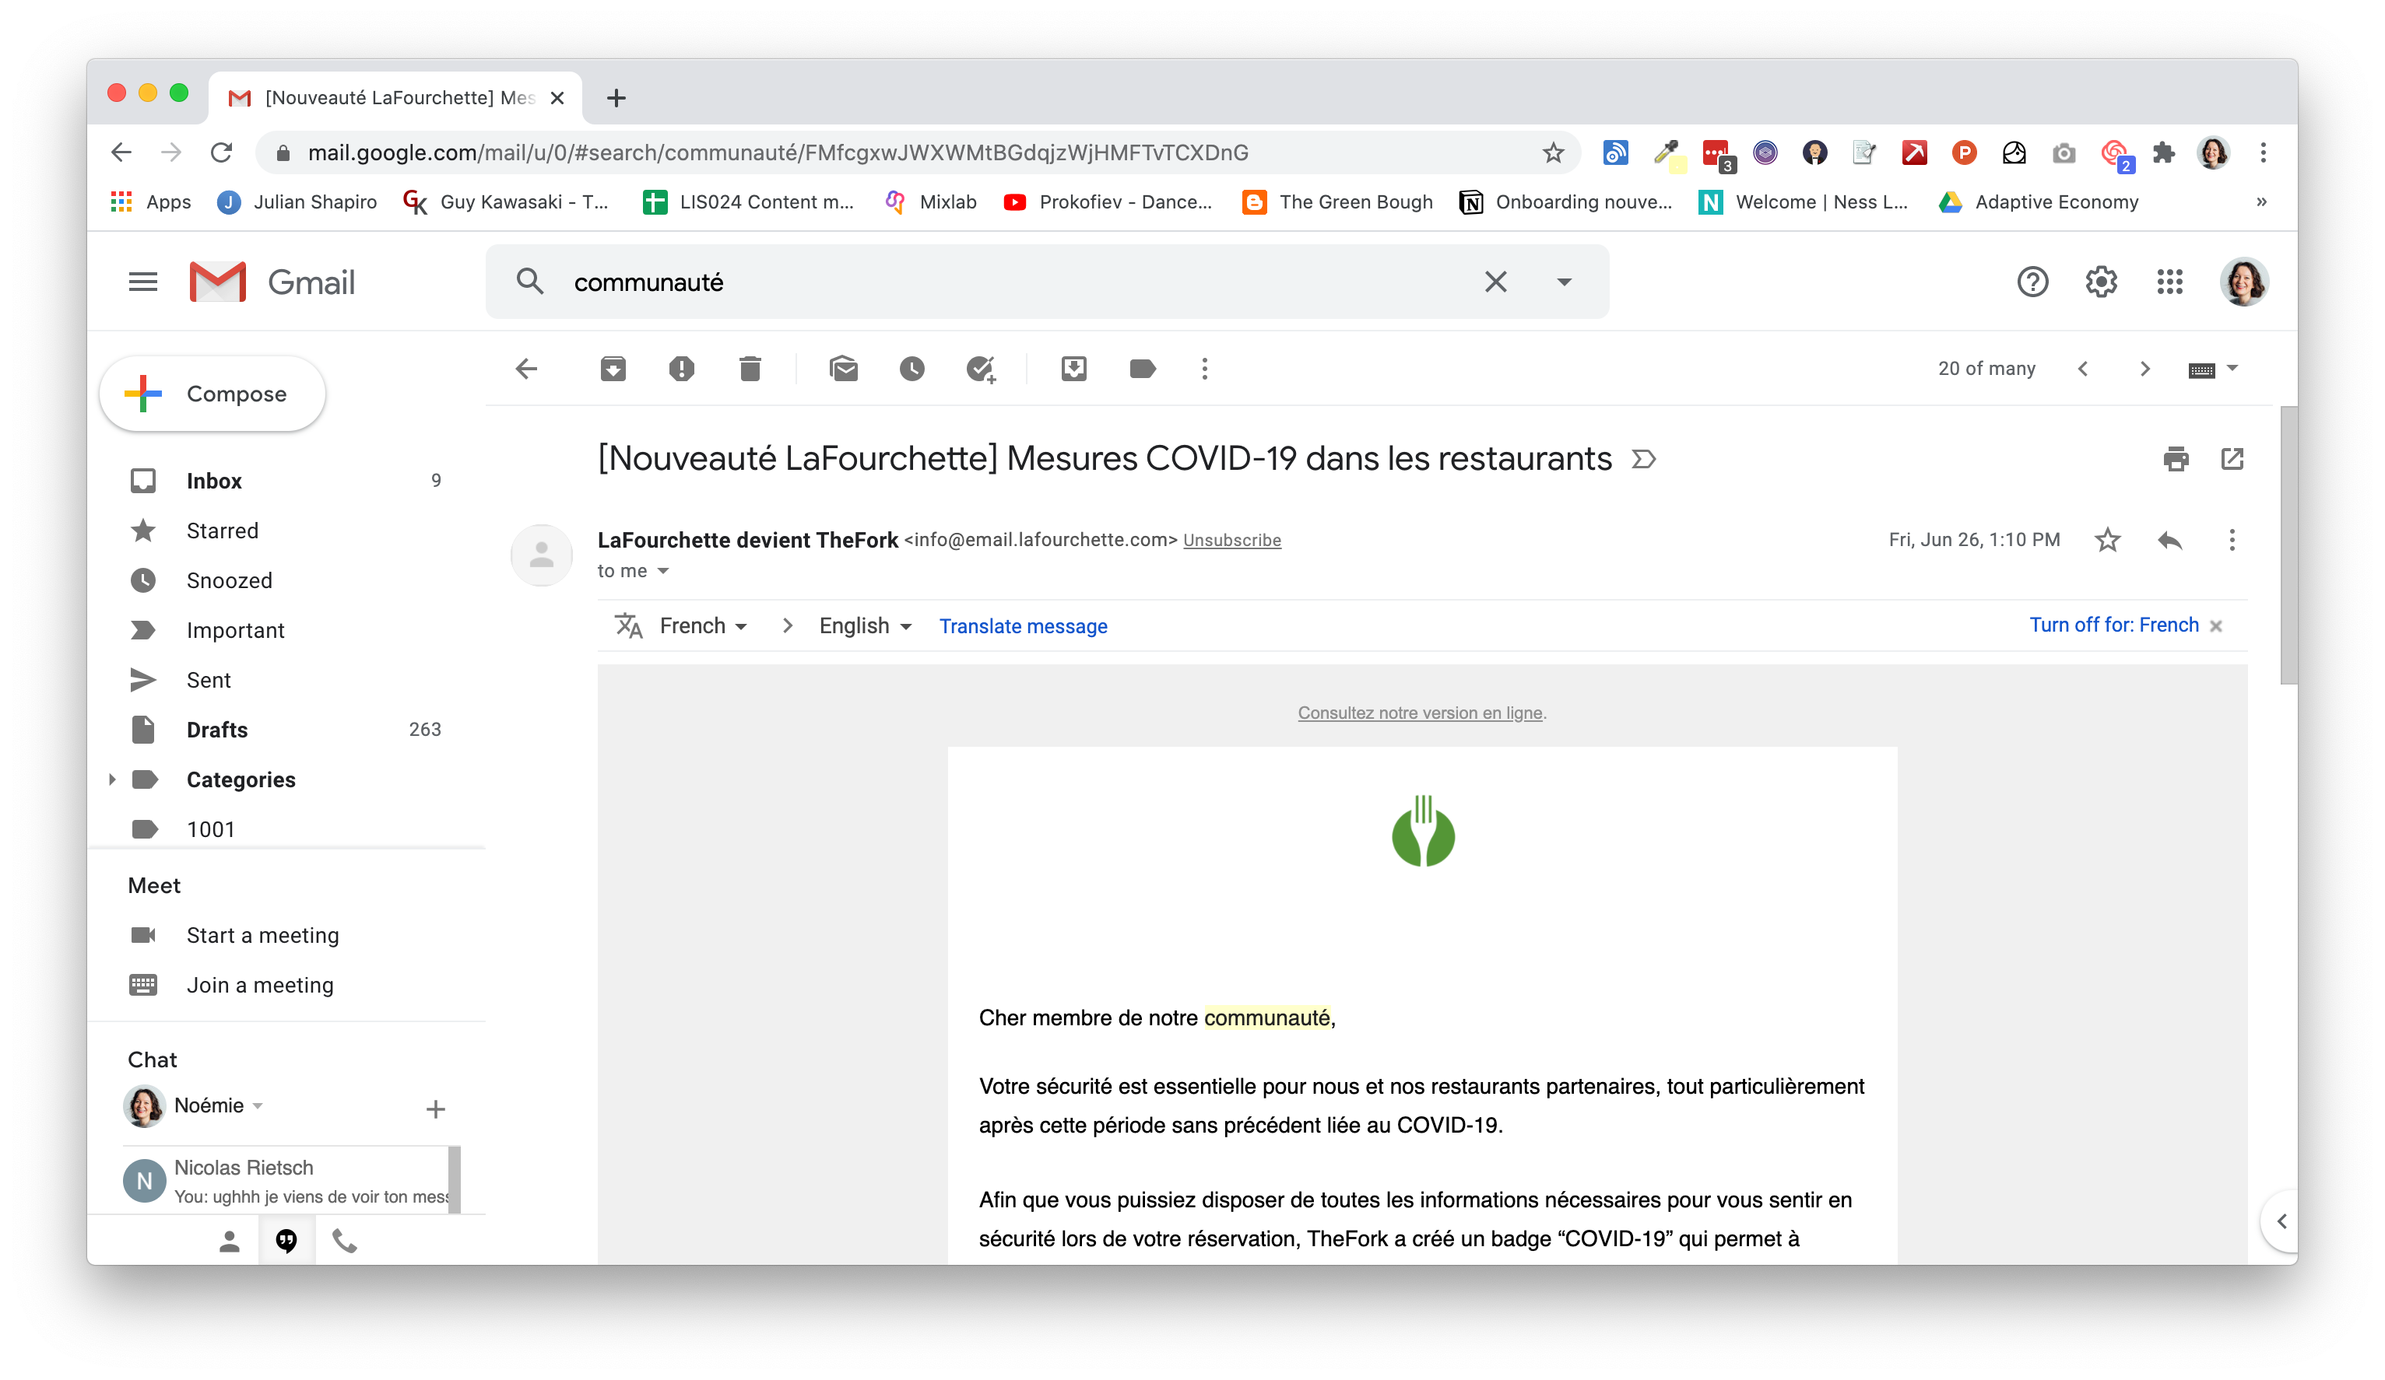
Task: Click Translate message link
Action: (x=1023, y=626)
